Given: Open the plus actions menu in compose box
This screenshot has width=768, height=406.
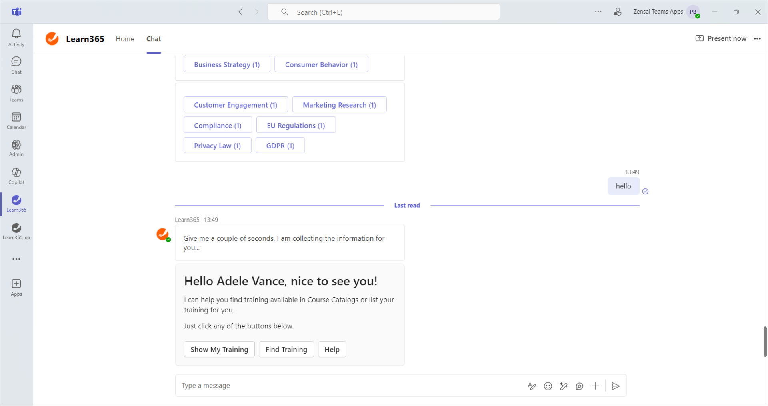Looking at the screenshot, I should 595,386.
